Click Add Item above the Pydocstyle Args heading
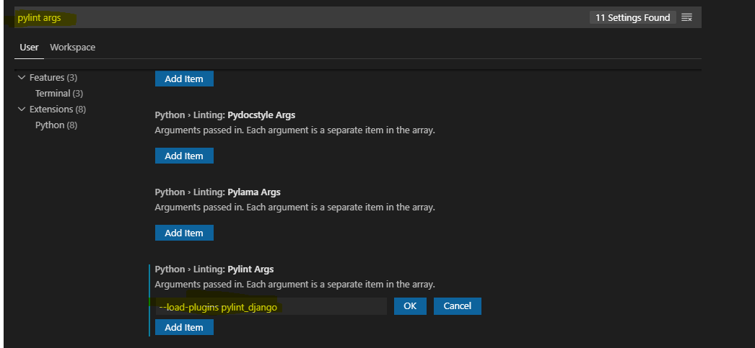 [184, 79]
